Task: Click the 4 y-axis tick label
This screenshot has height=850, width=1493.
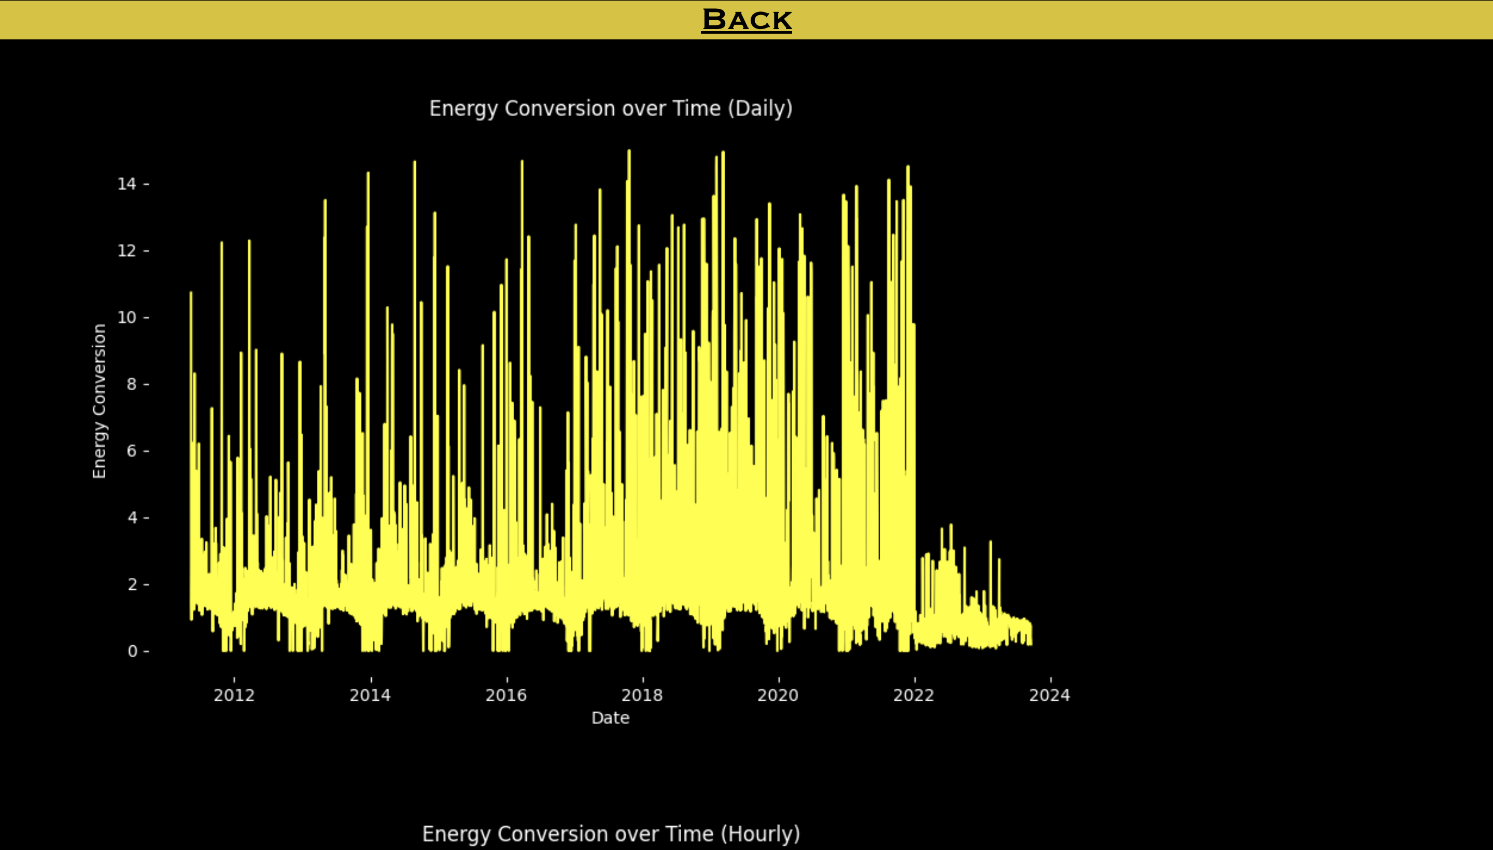Action: 133,518
